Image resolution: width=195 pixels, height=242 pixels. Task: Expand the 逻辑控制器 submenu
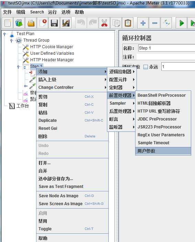pyautogui.click(x=122, y=72)
